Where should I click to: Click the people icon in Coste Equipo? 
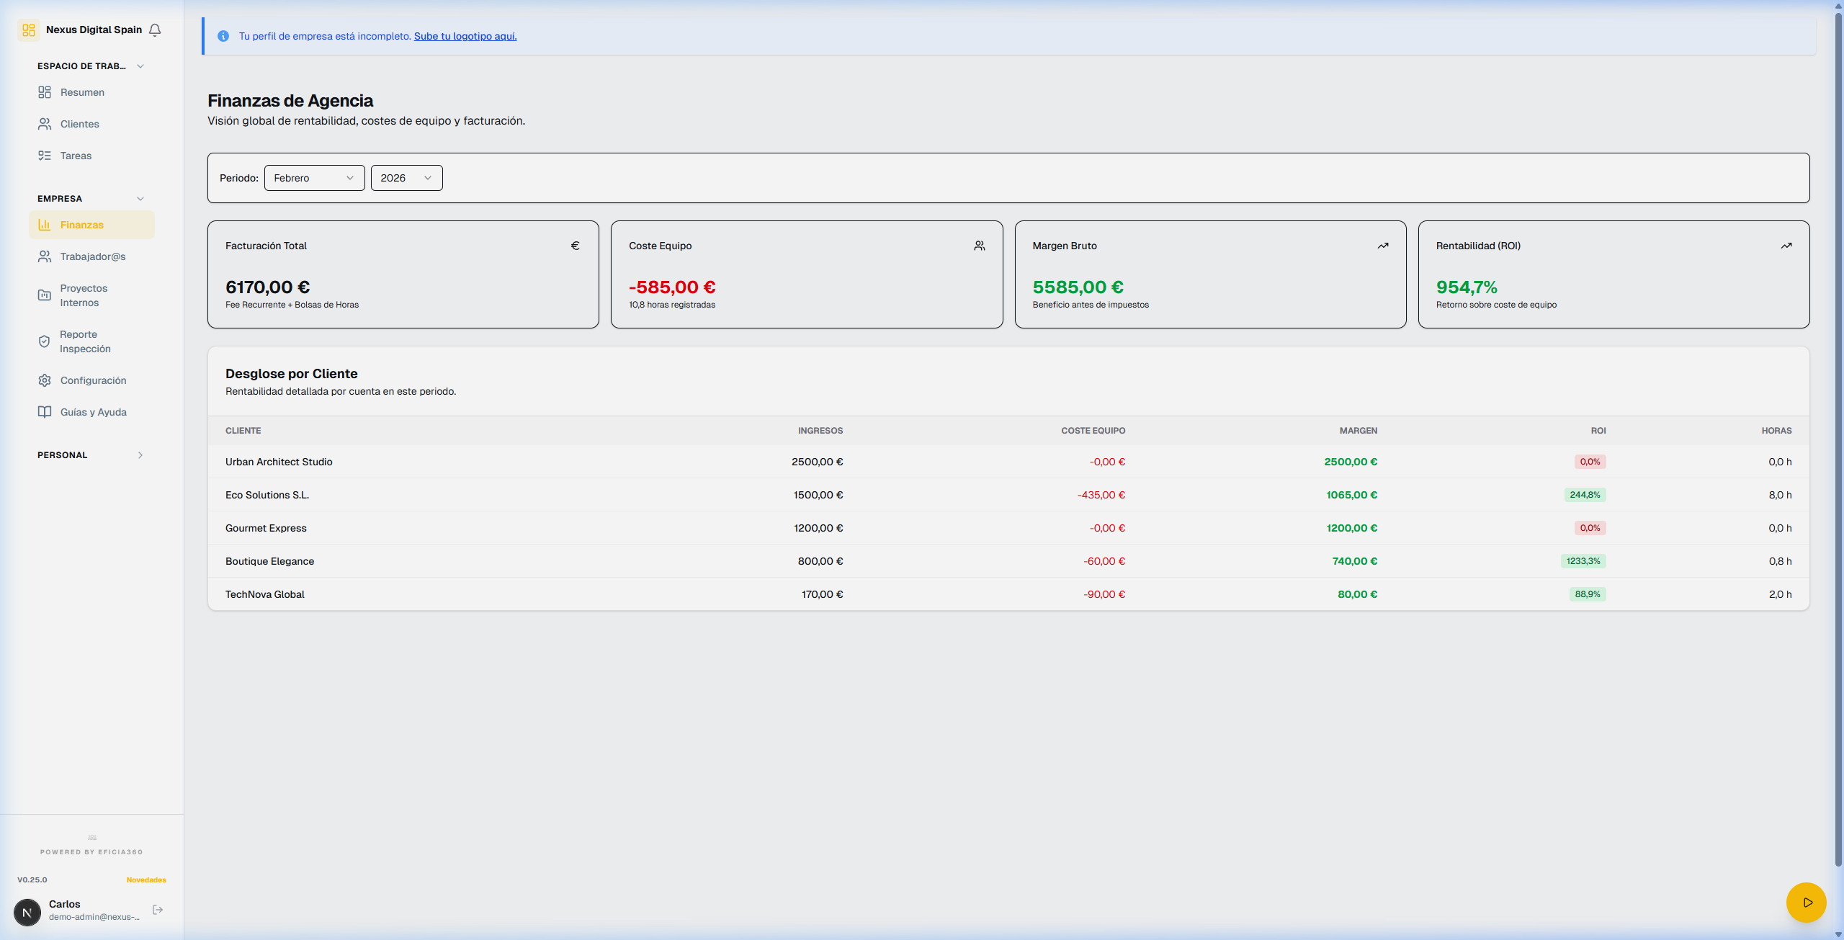tap(979, 246)
